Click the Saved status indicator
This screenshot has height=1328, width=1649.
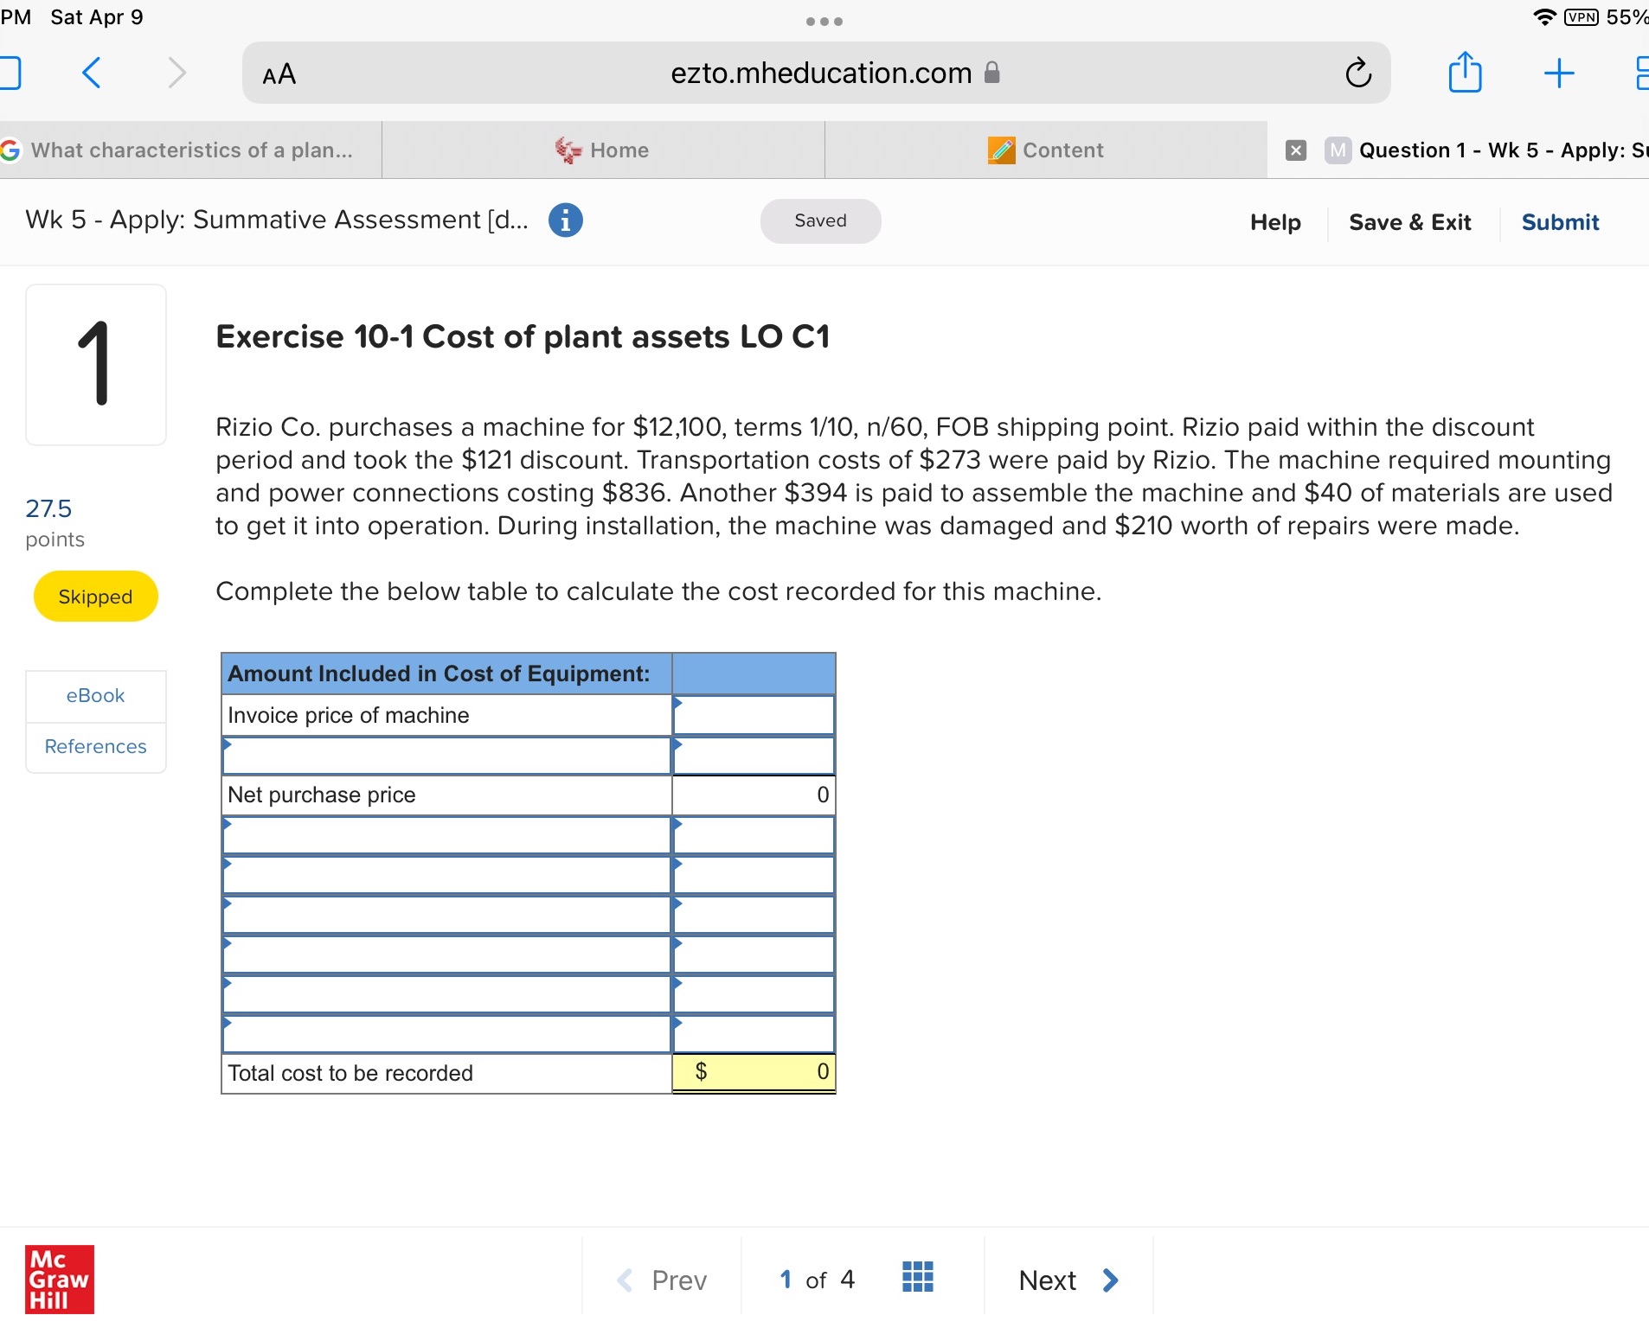(x=820, y=220)
